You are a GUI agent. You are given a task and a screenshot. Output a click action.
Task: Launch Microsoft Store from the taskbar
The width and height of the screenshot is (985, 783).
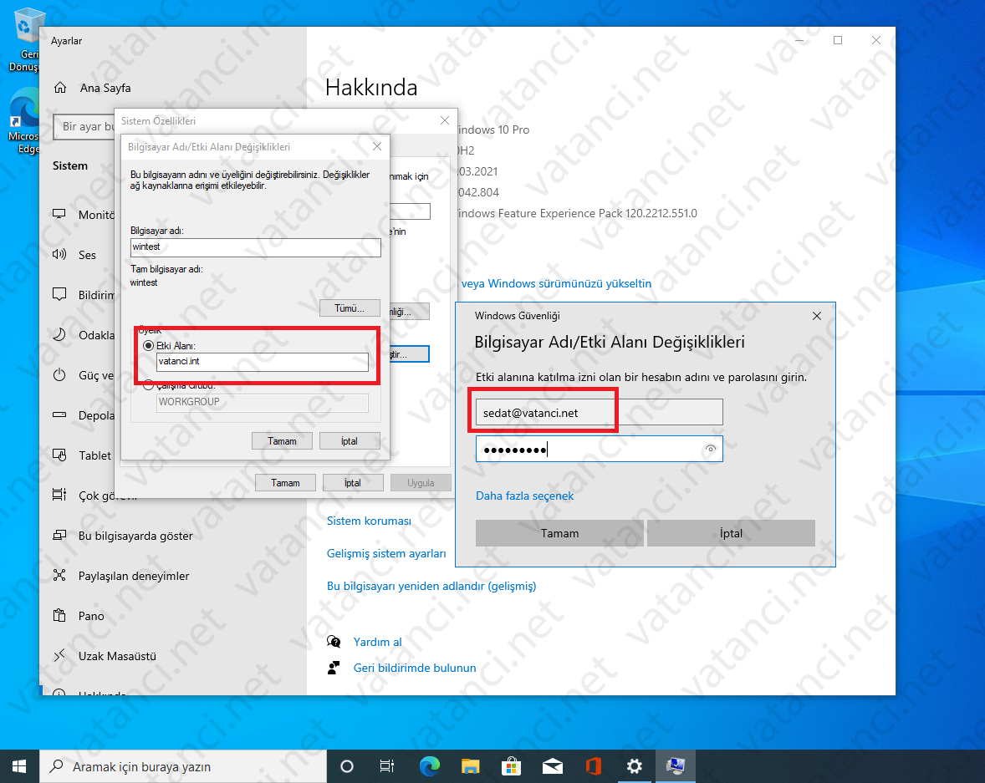coord(511,765)
